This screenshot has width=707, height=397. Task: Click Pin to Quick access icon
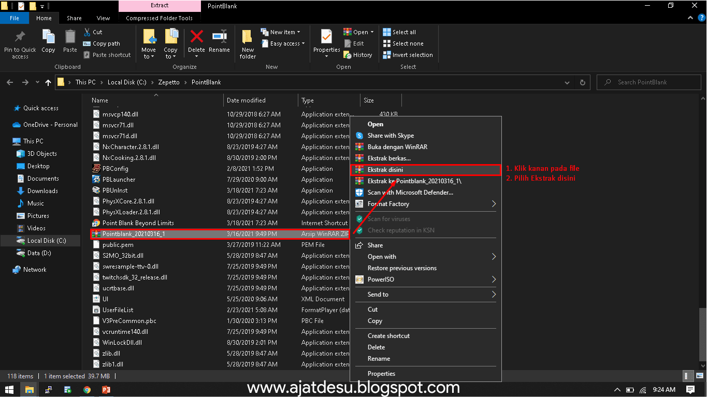20,44
